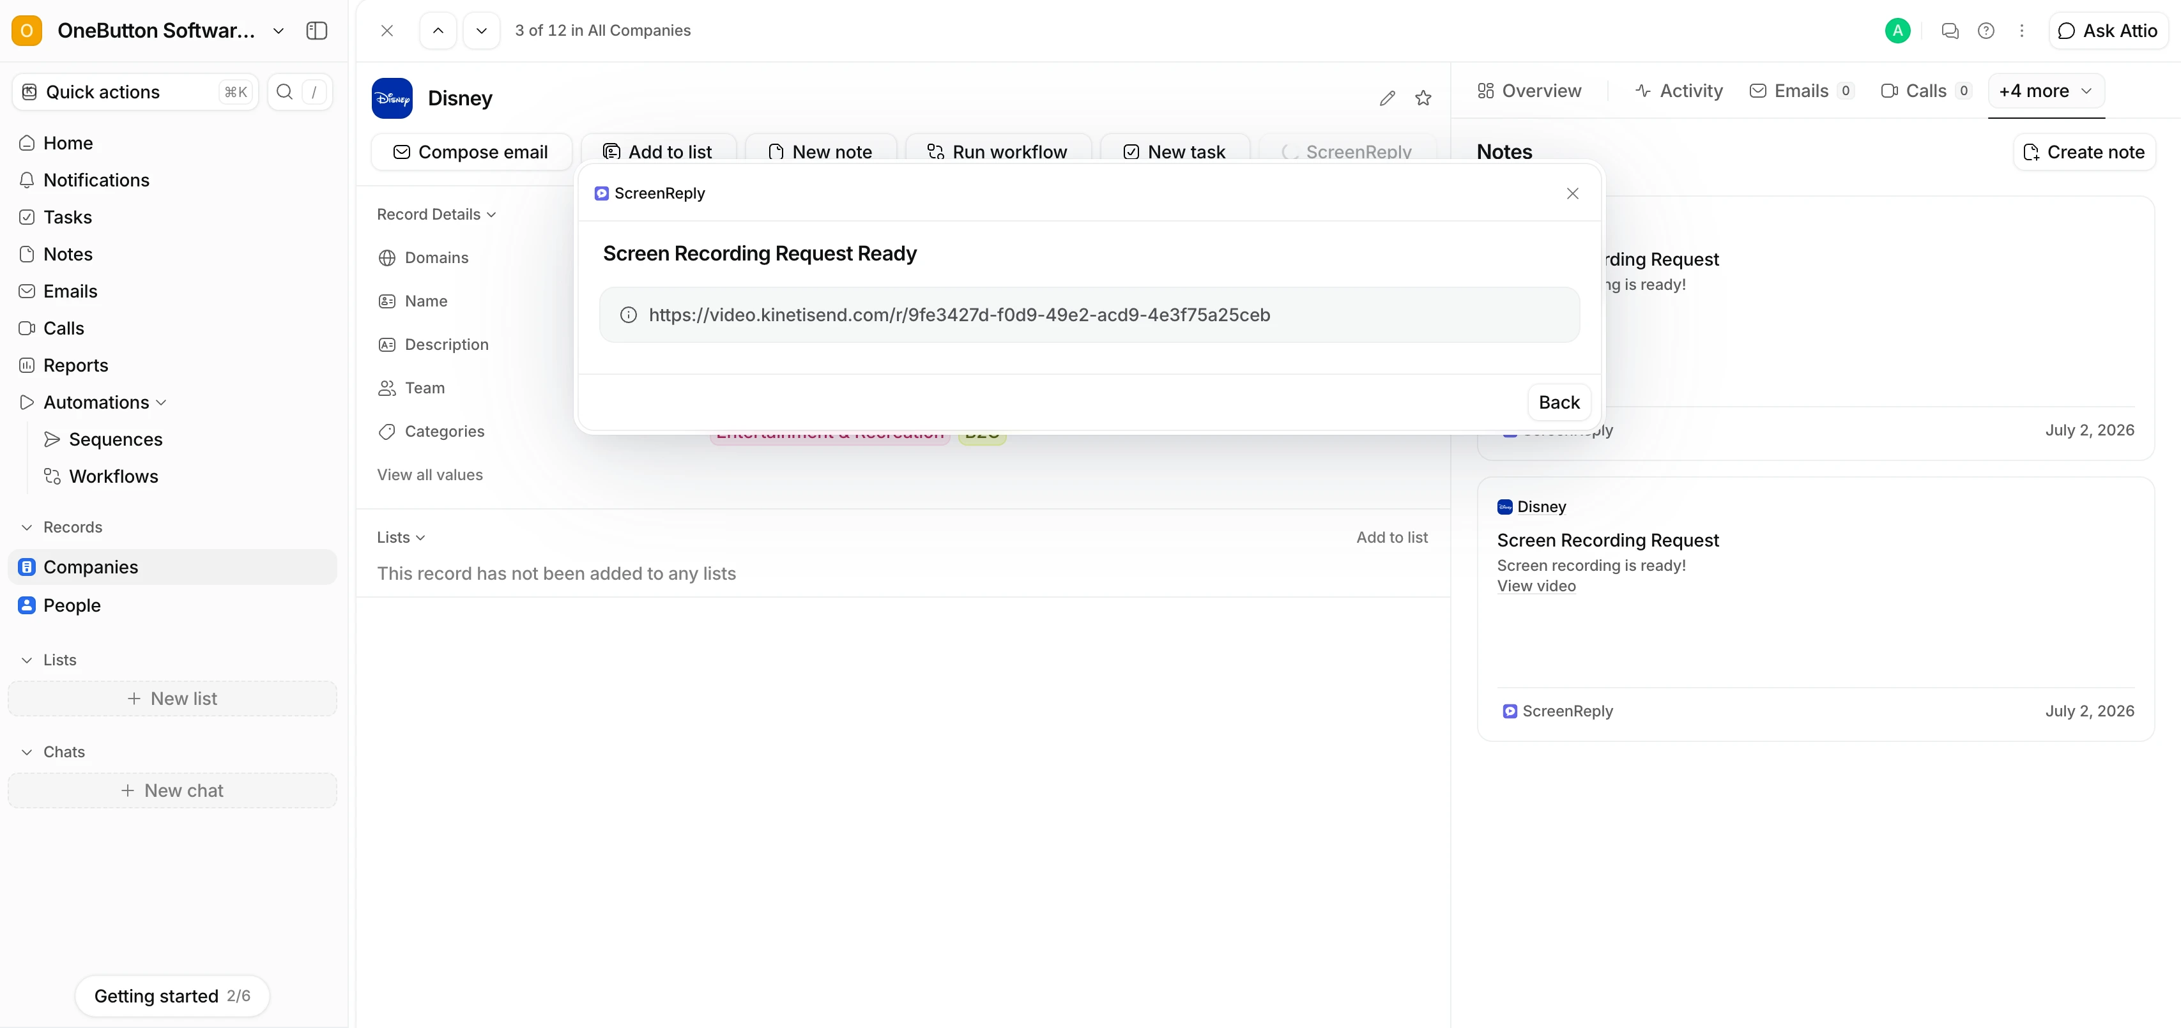The width and height of the screenshot is (2181, 1028).
Task: Open the help question mark icon
Action: [x=1986, y=31]
